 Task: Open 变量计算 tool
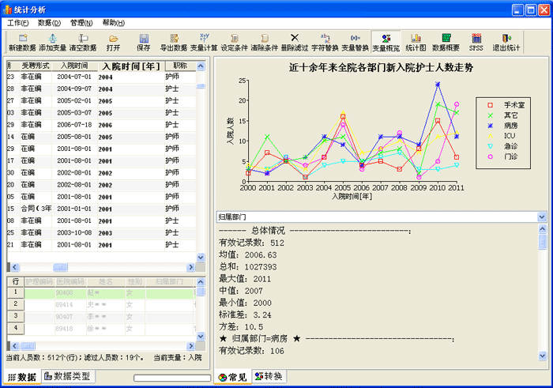204,43
